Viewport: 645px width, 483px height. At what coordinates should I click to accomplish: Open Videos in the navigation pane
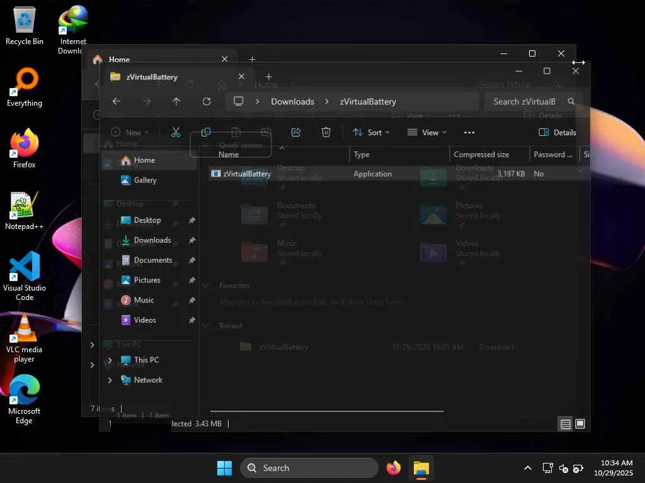coord(148,320)
